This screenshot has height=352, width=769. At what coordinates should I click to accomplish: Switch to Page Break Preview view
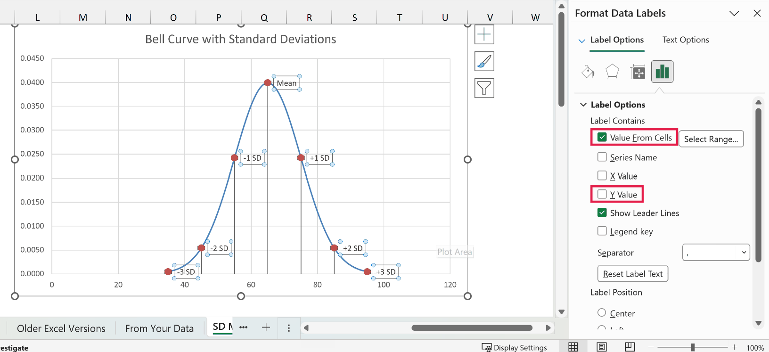click(630, 347)
